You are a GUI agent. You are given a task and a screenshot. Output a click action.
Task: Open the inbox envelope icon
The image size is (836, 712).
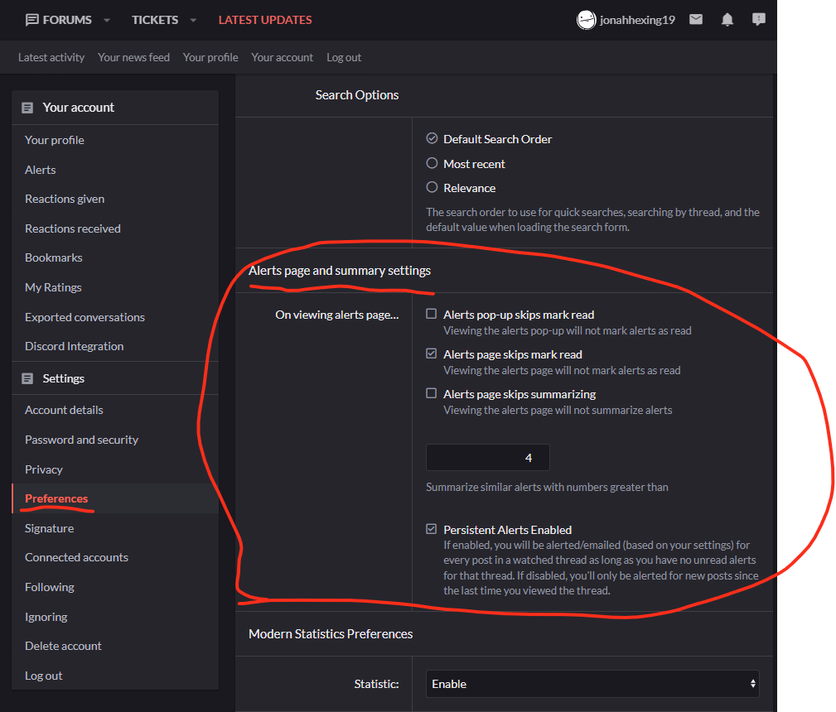pyautogui.click(x=696, y=19)
